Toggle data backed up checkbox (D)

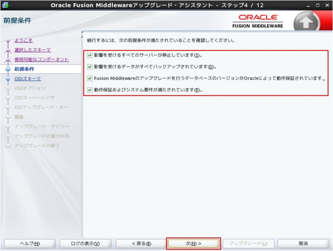(x=89, y=67)
